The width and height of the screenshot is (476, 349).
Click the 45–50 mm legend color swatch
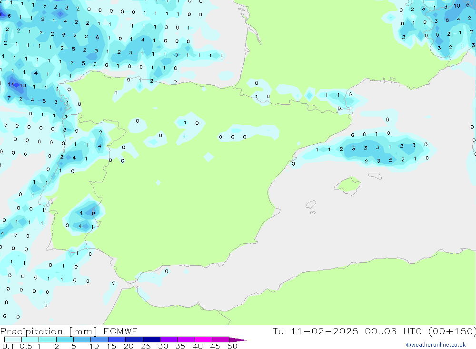221,339
